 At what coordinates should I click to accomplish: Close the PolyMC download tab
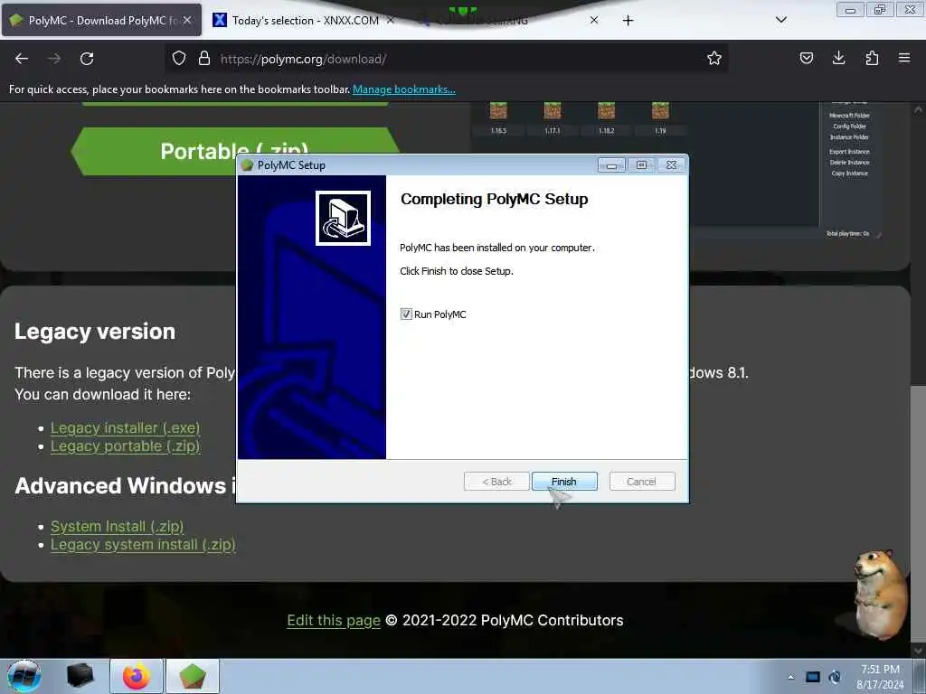click(187, 20)
